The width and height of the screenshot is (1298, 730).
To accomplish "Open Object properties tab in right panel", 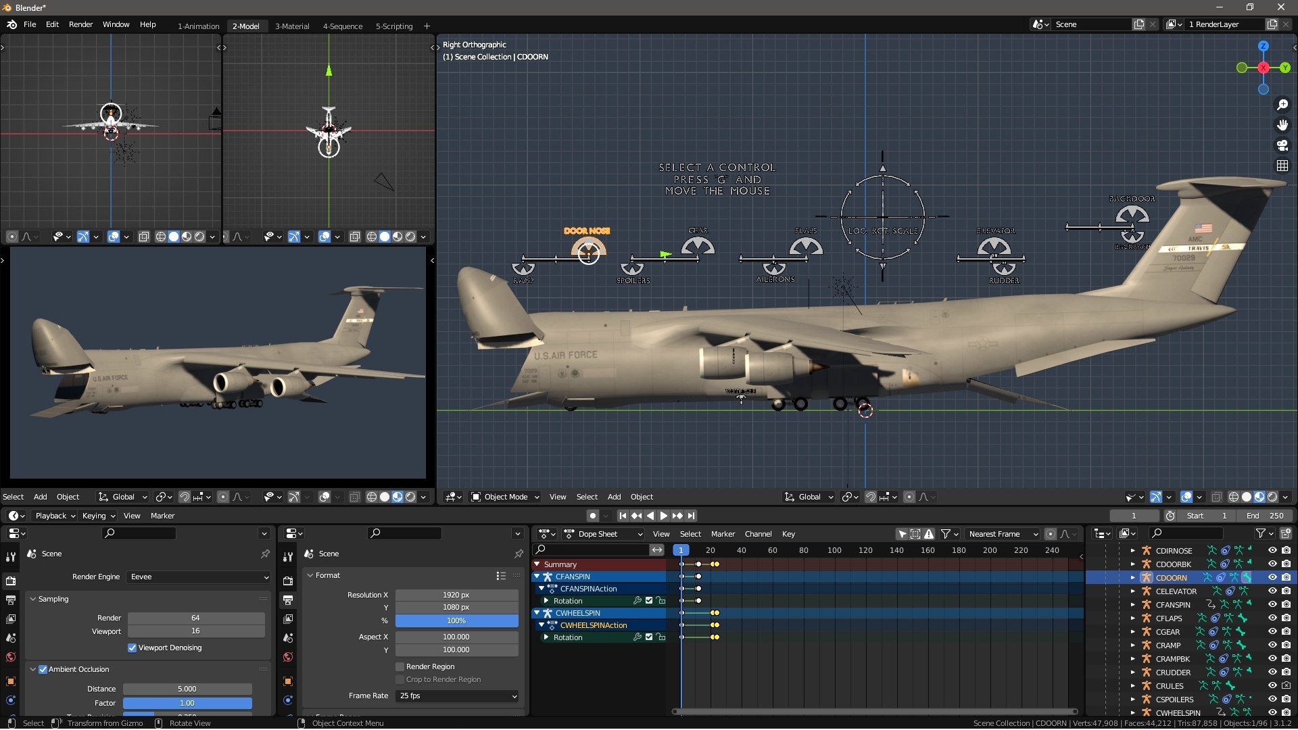I will 288,681.
